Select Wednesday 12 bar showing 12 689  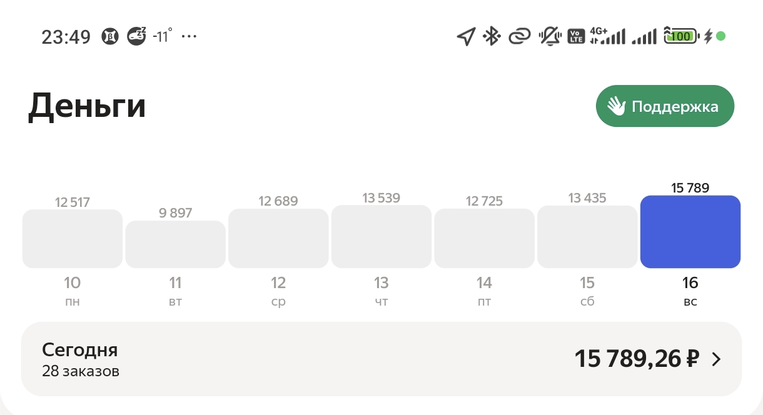tap(278, 238)
